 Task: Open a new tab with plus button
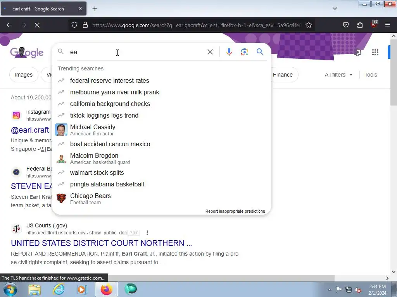[95, 9]
